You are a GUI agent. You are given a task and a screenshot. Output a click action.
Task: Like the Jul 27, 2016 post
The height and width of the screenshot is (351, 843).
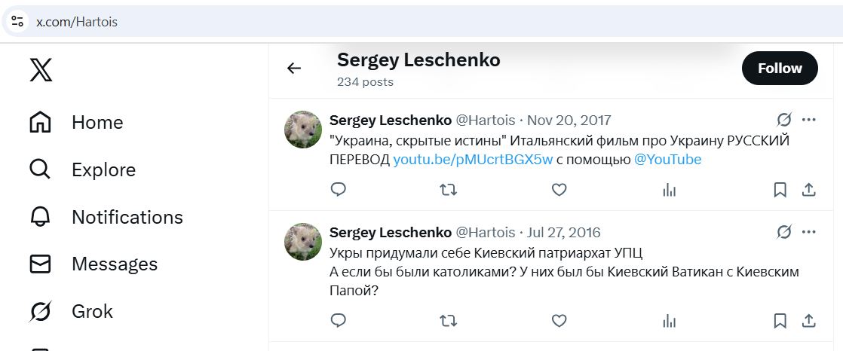coord(559,321)
